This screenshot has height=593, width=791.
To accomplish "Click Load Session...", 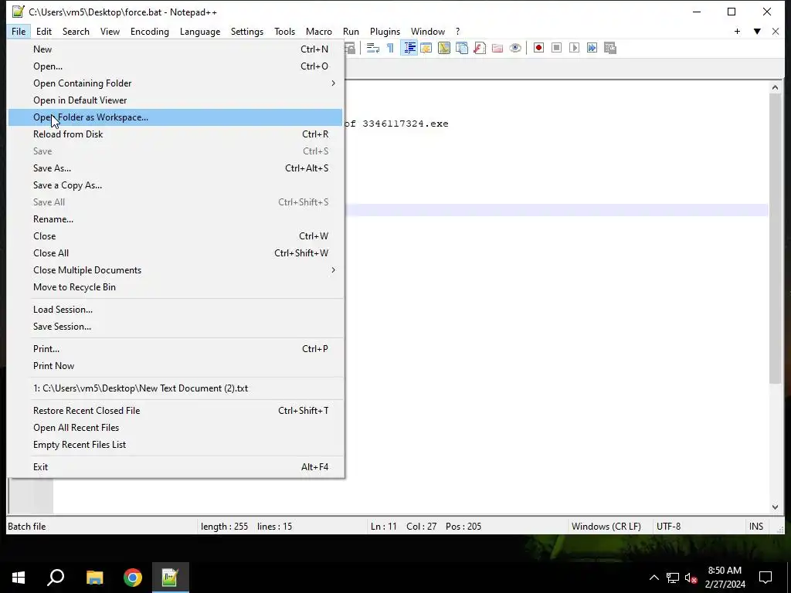I will [175, 310].
